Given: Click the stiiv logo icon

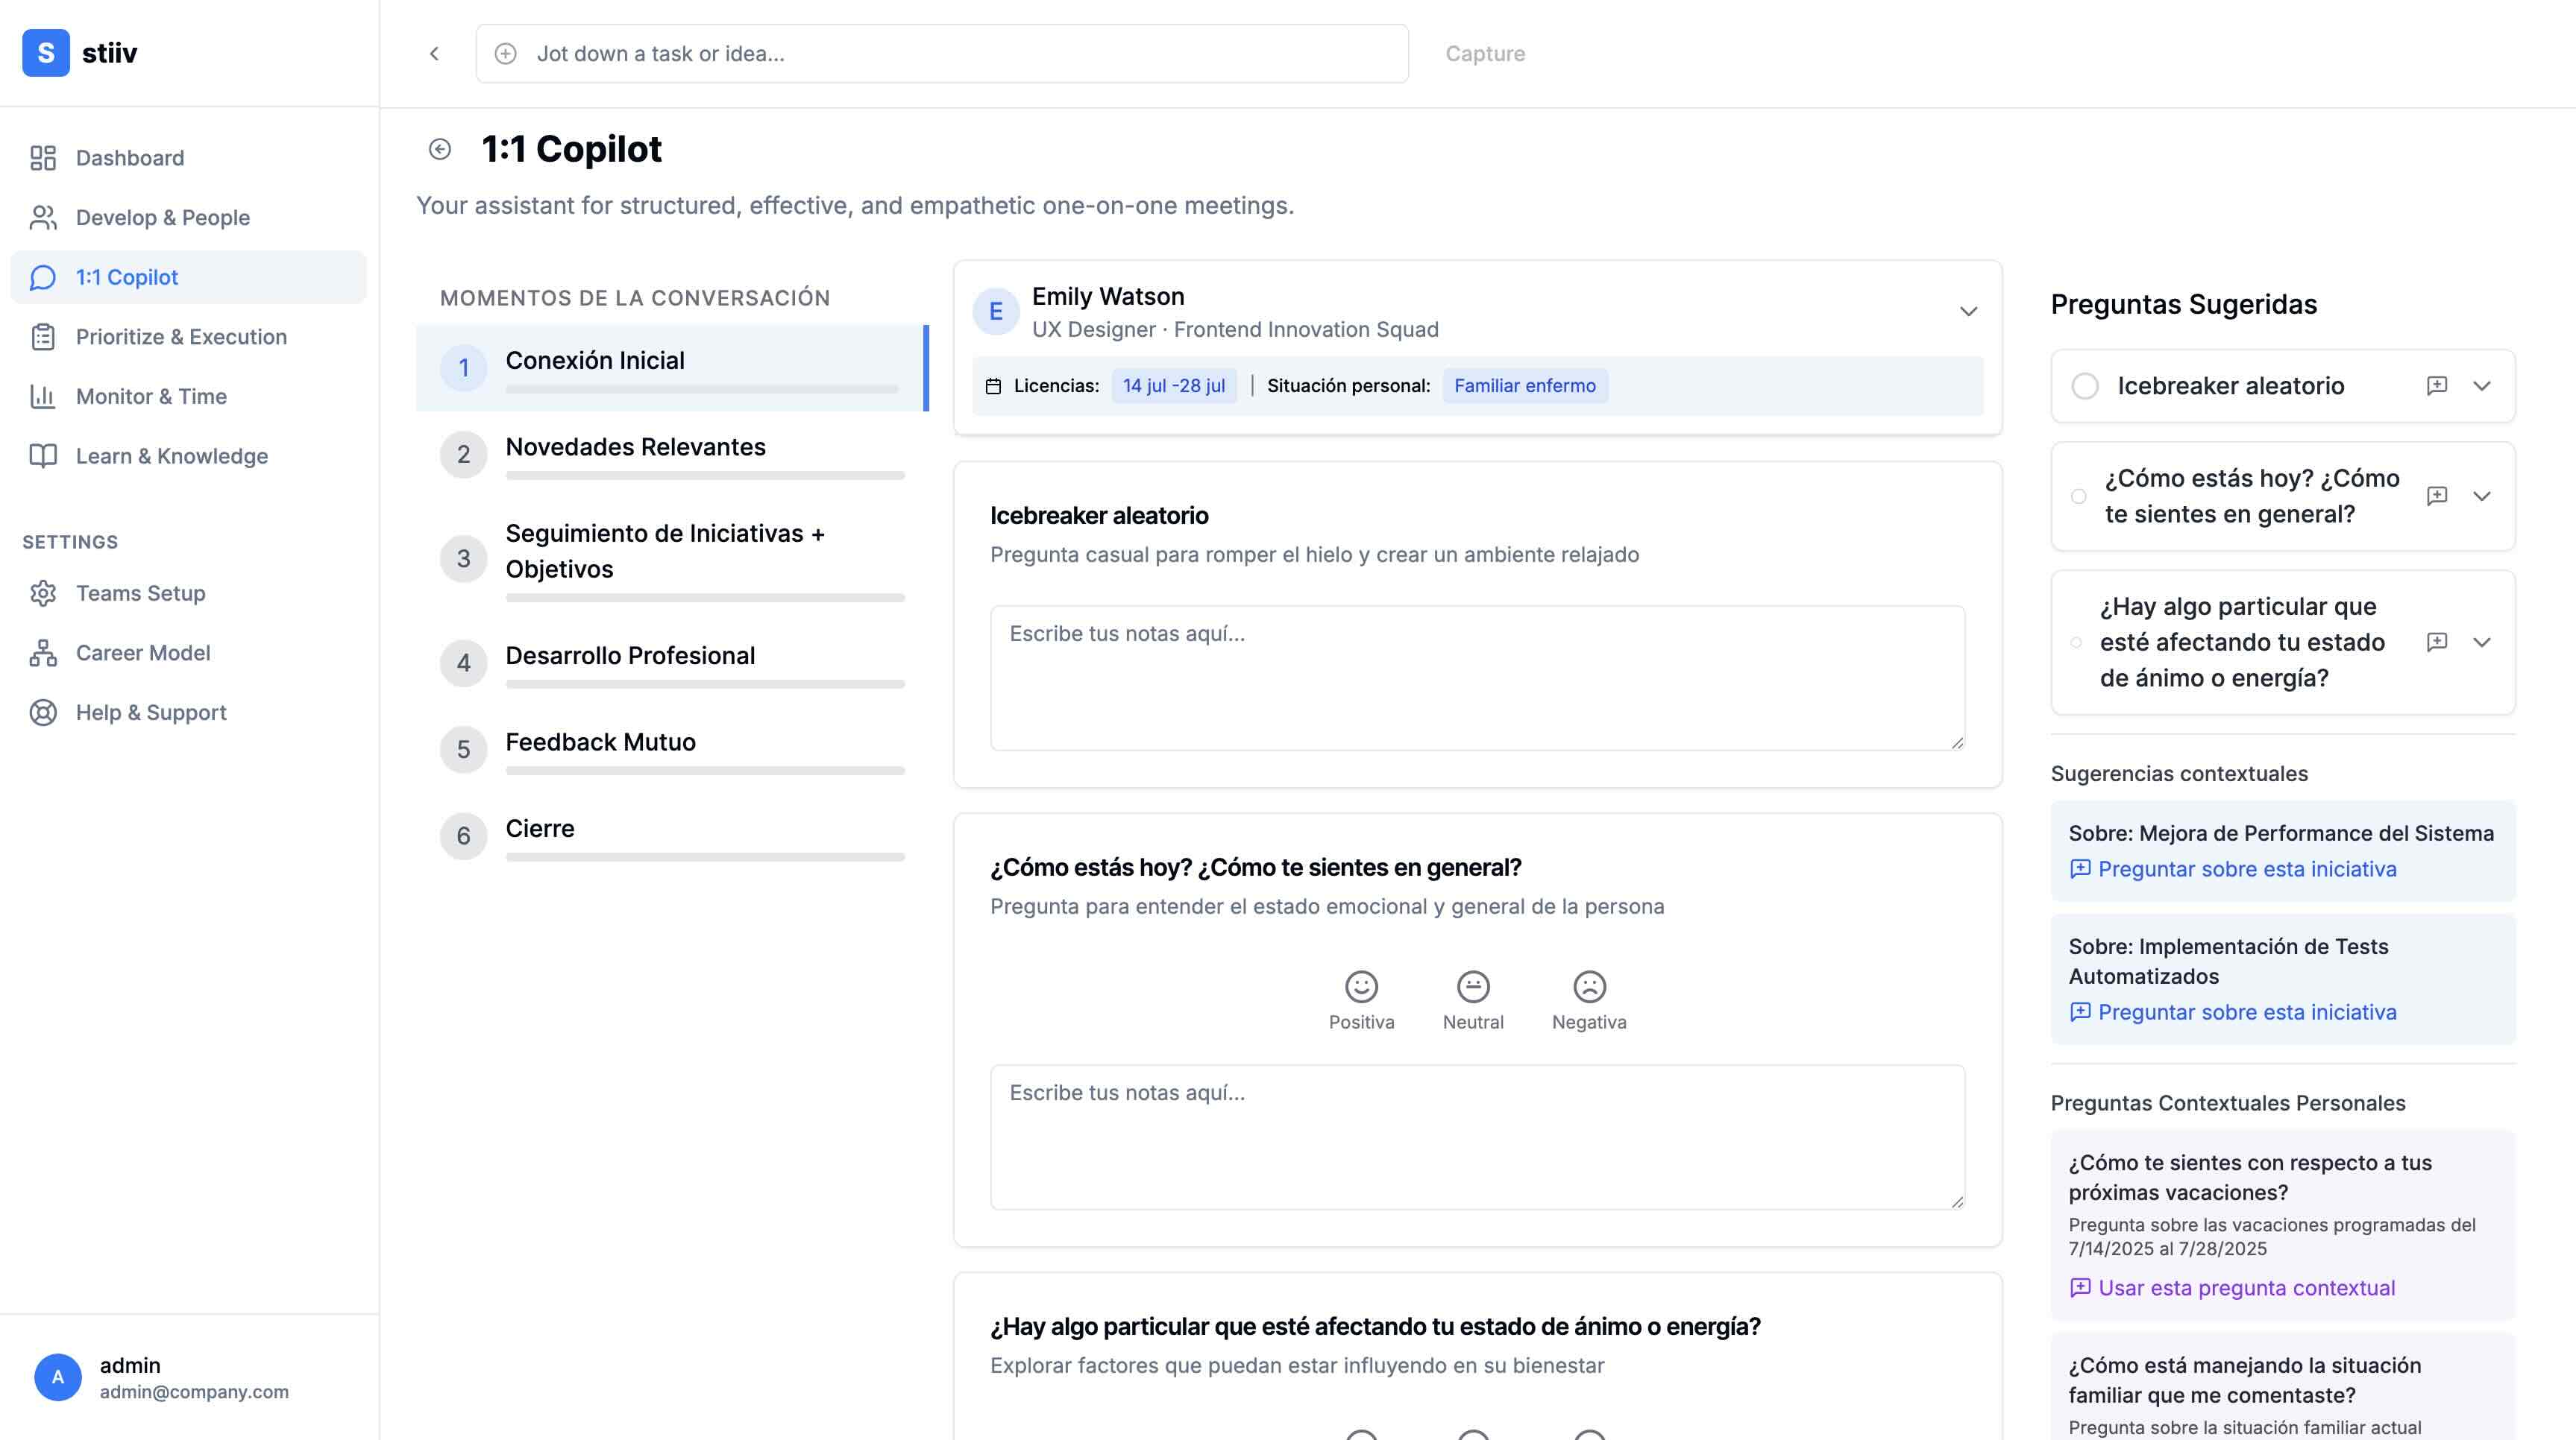Looking at the screenshot, I should pos(46,53).
